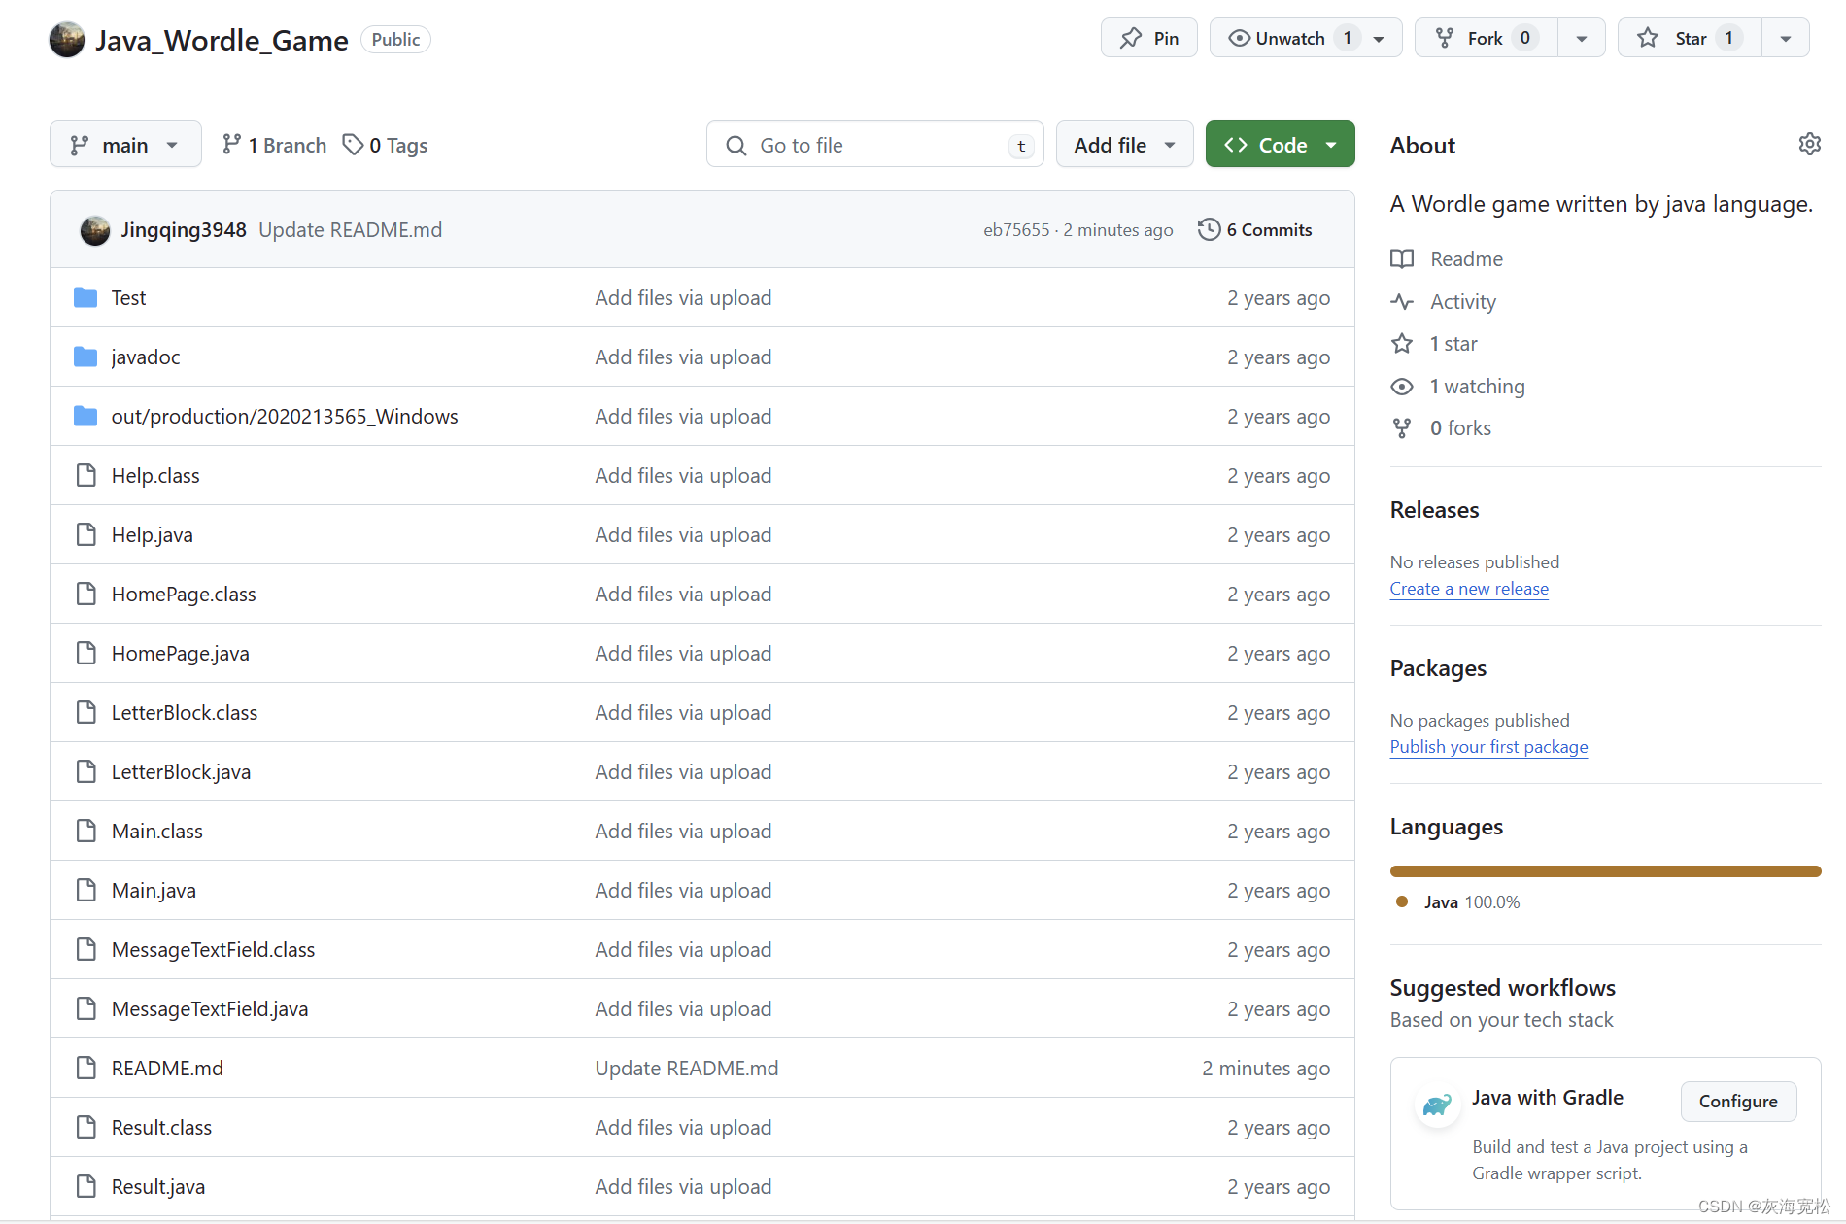Click the repository owner avatar beside Java_Wordle_Game

[67, 40]
